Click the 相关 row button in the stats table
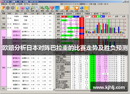The height and width of the screenshot is (94, 130). coord(58,35)
